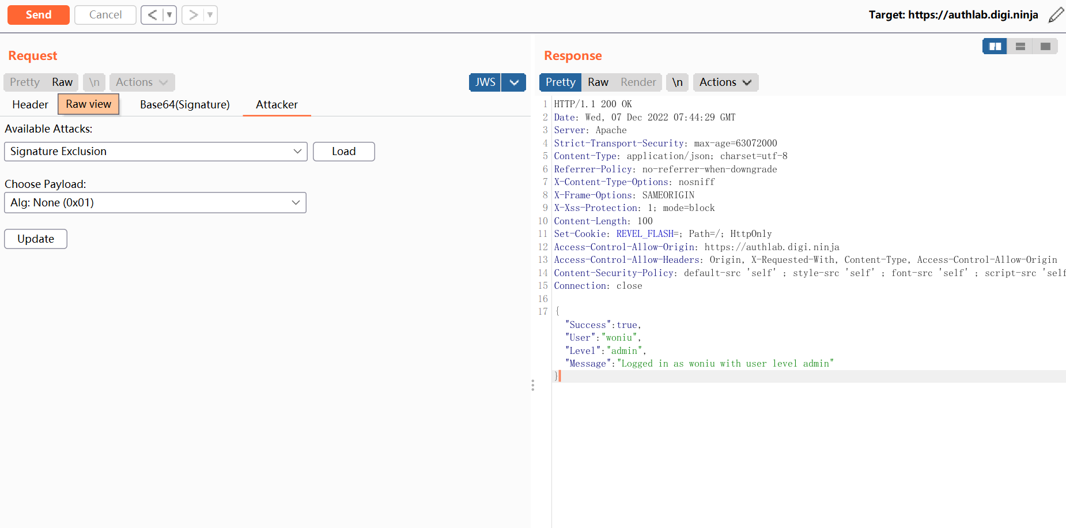The width and height of the screenshot is (1066, 528).
Task: Select the Raw view tab
Action: coord(89,104)
